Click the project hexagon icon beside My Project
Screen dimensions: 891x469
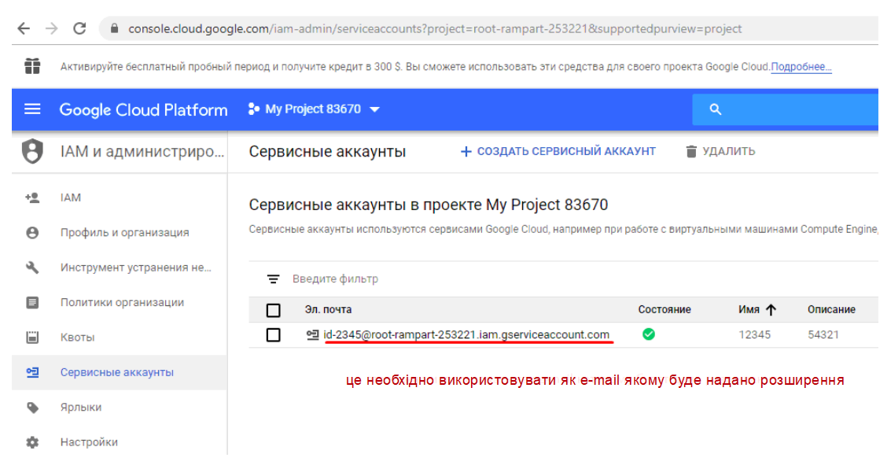click(x=254, y=109)
